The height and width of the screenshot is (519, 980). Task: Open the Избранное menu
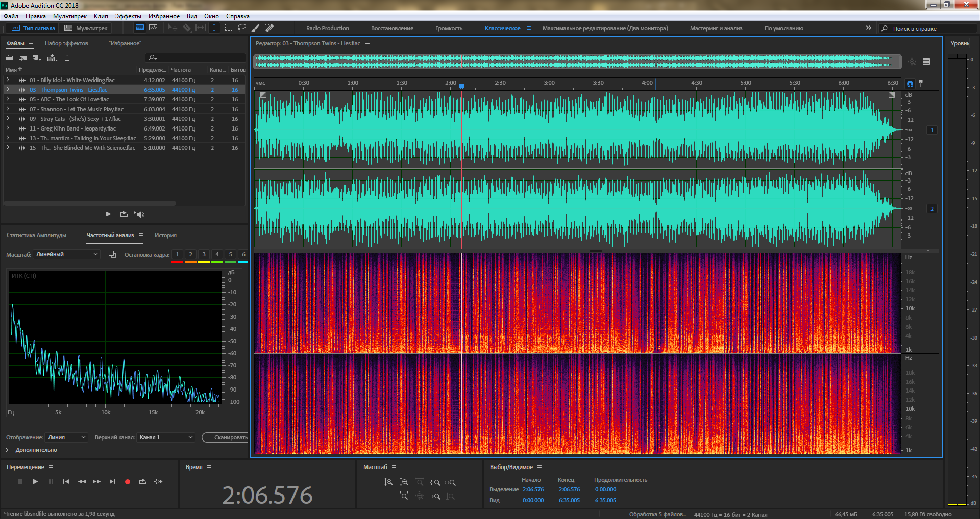pyautogui.click(x=164, y=16)
